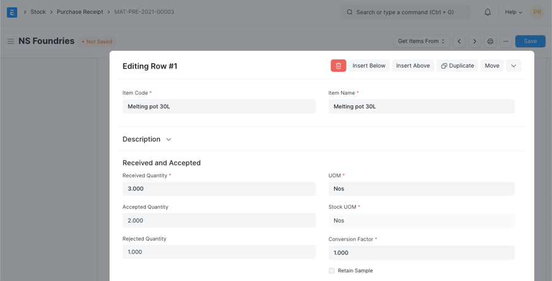Open the PR user avatar menu
Viewport: 552px width, 281px height.
537,12
